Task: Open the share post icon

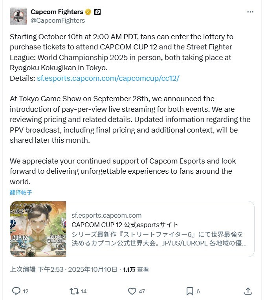Action: (x=248, y=291)
